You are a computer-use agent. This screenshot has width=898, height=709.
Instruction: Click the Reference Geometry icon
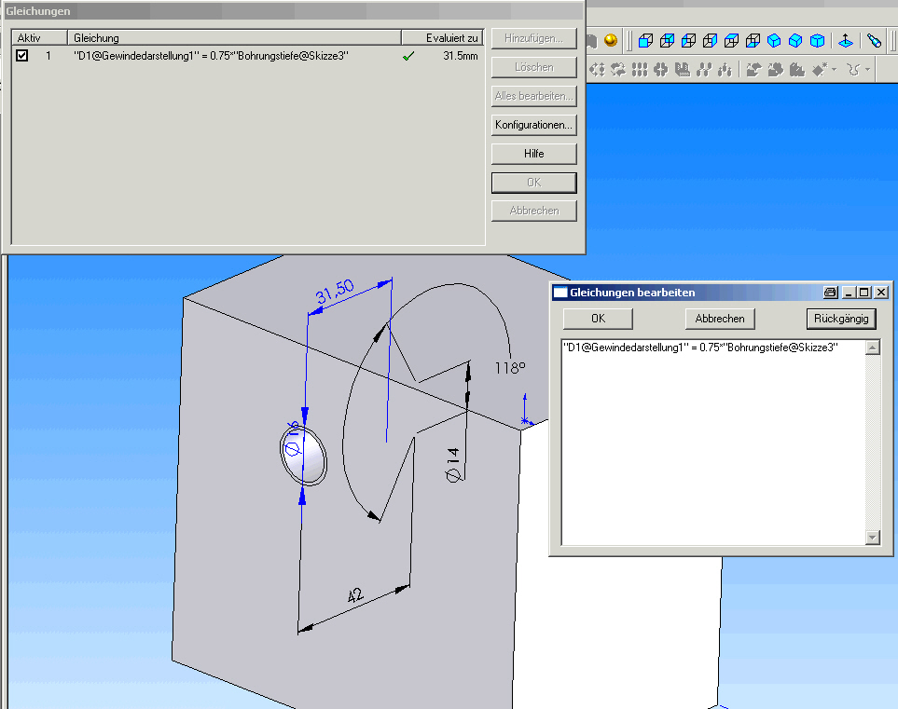tap(820, 70)
